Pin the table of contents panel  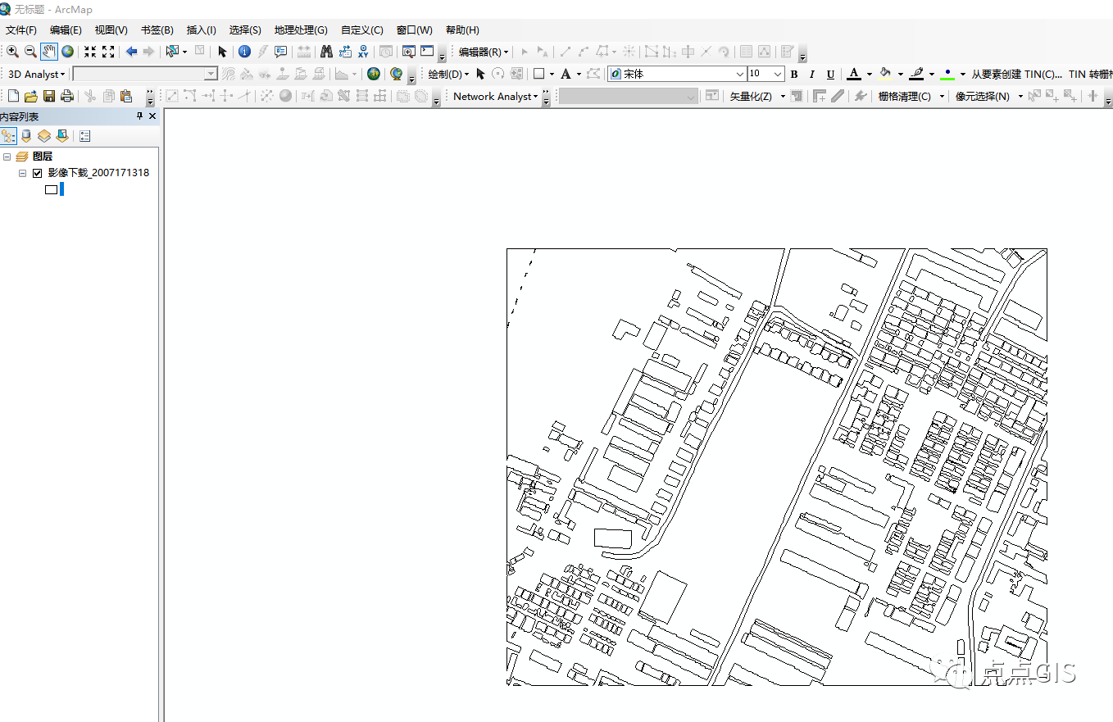pyautogui.click(x=139, y=116)
